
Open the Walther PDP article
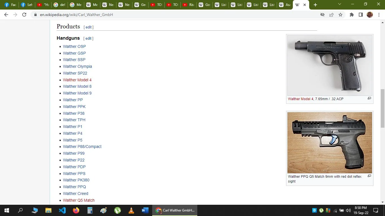pyautogui.click(x=74, y=167)
